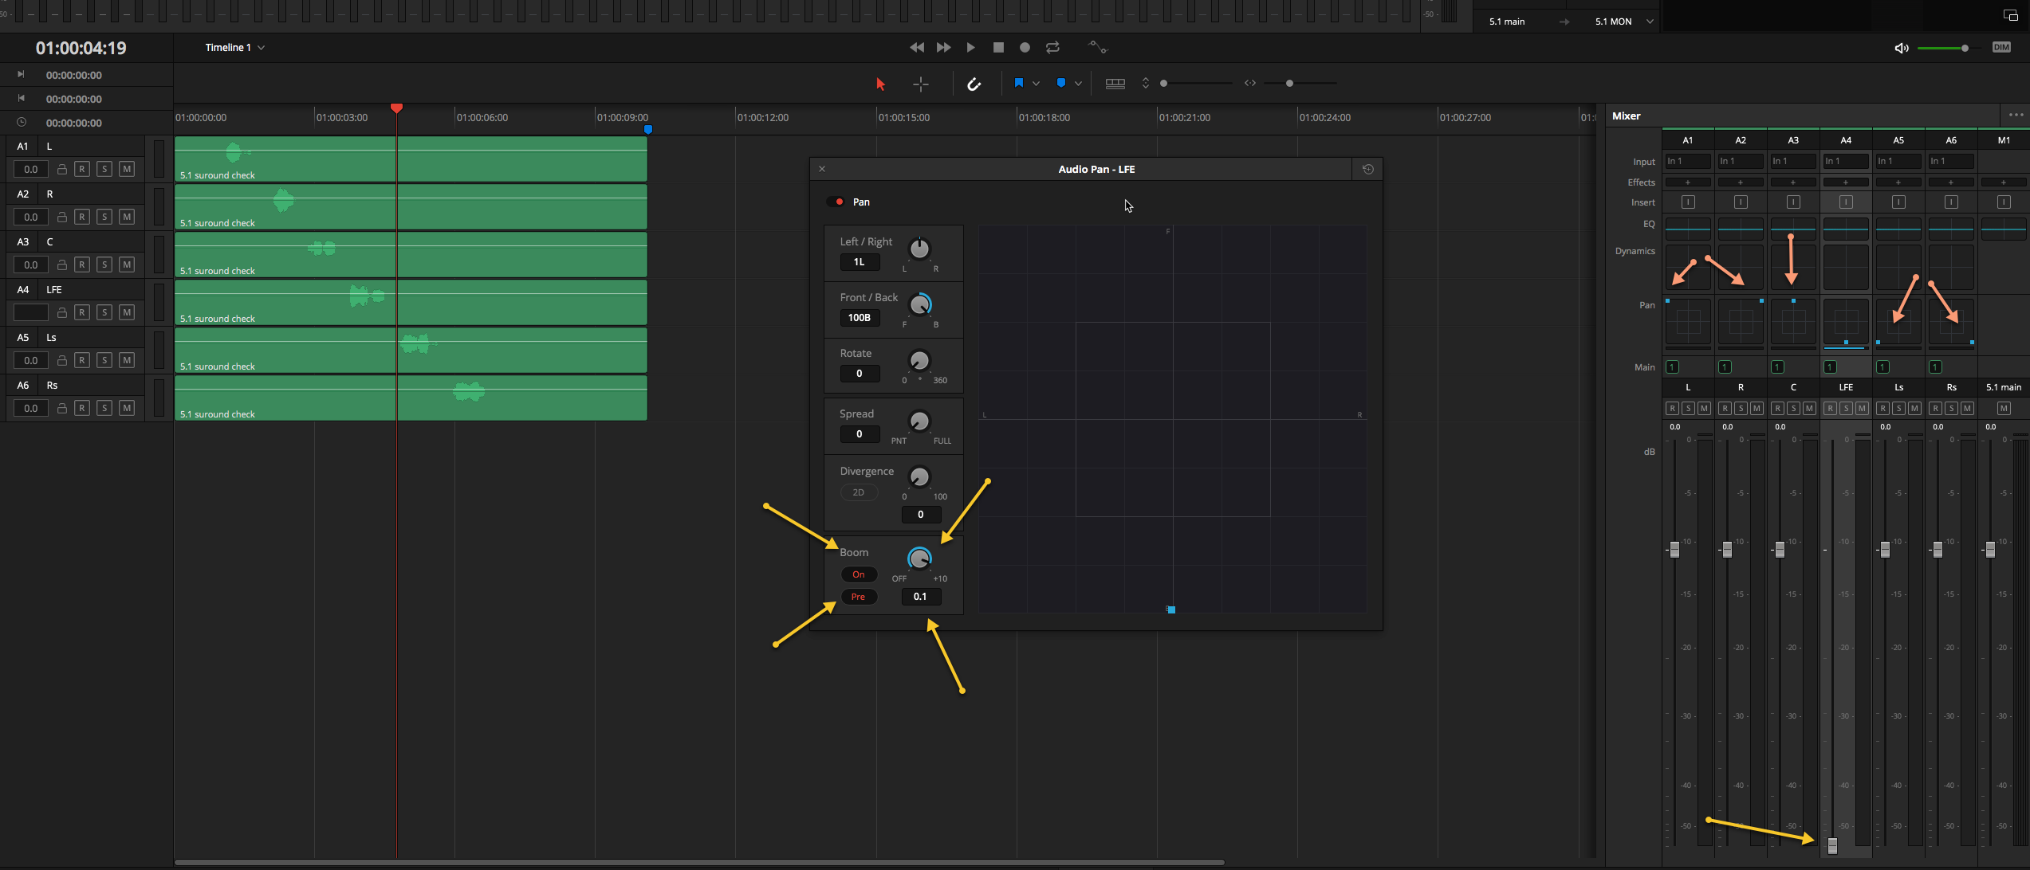
Task: Mute track A1 with M button
Action: tap(127, 169)
